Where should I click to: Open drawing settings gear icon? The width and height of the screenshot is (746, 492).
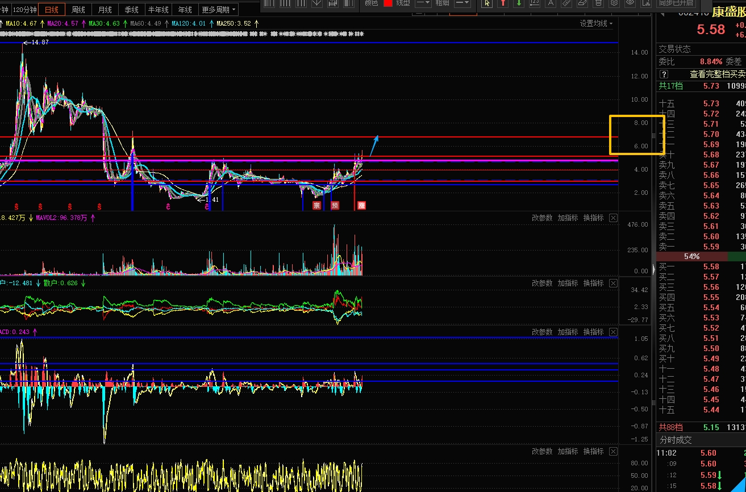pos(614,3)
